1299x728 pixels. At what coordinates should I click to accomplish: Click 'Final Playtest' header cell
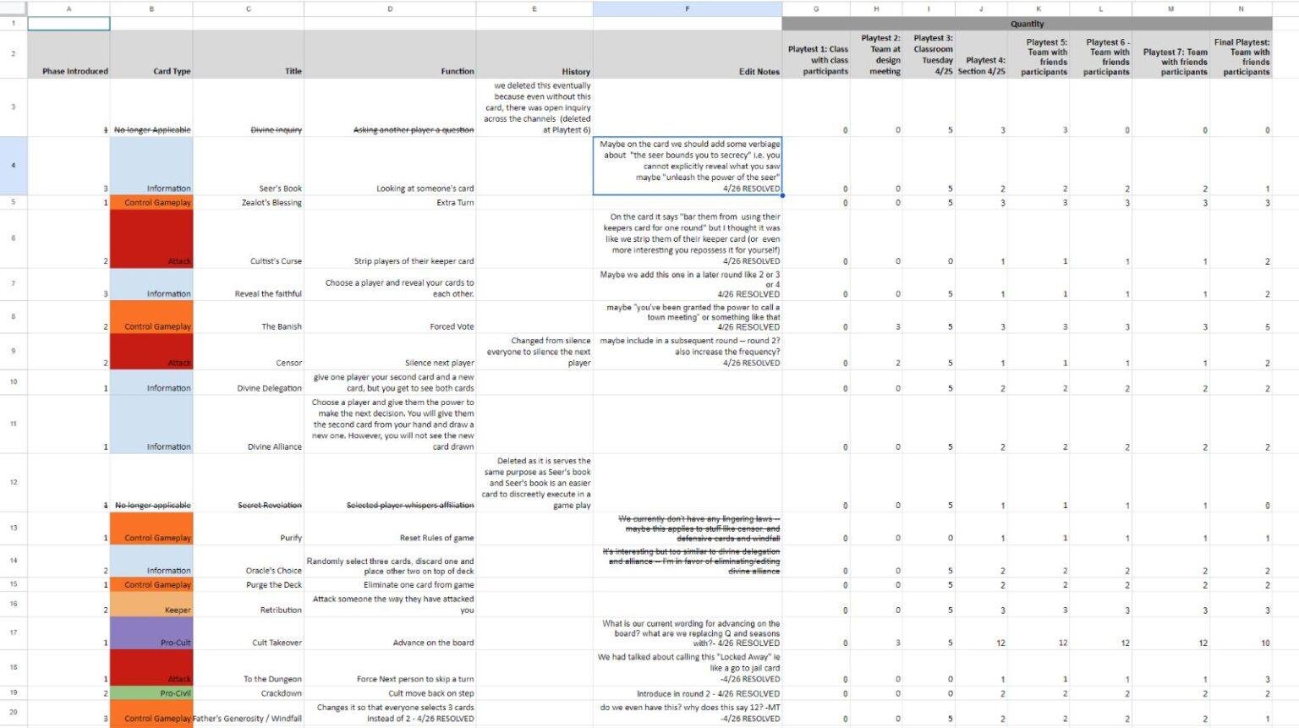tap(1241, 54)
